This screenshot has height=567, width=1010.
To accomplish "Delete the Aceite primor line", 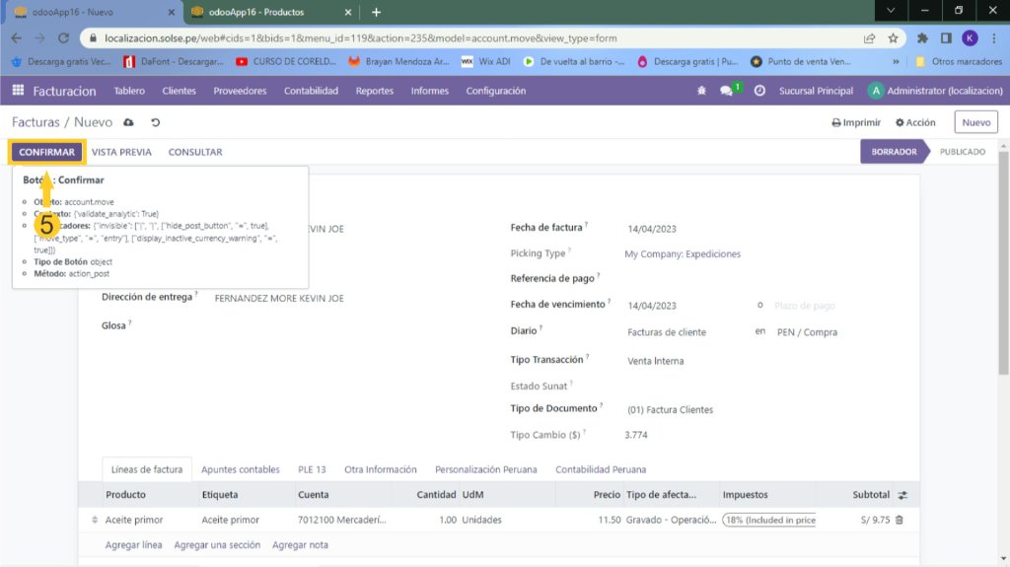I will pyautogui.click(x=899, y=520).
